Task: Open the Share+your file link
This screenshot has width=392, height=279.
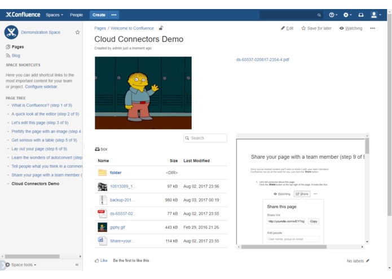Action: click(x=122, y=241)
